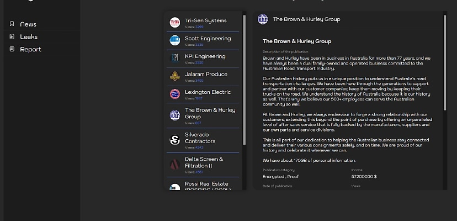Image resolution: width=457 pixels, height=221 pixels.
Task: Click the Delta Screen & Filtration logo
Action: click(175, 164)
